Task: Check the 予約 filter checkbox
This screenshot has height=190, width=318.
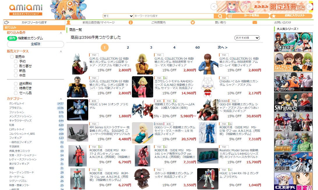Action: pyautogui.click(x=16, y=61)
